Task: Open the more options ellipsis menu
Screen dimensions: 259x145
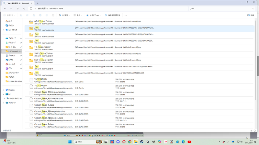Action: coord(126,15)
